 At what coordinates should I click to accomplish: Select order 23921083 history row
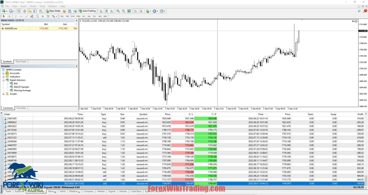(x=184, y=118)
